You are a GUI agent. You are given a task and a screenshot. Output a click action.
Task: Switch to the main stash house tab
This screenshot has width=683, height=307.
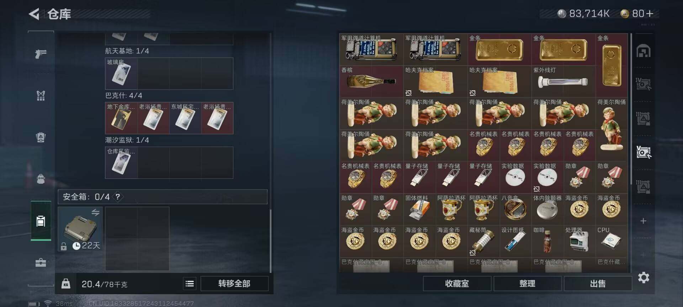coord(644,51)
